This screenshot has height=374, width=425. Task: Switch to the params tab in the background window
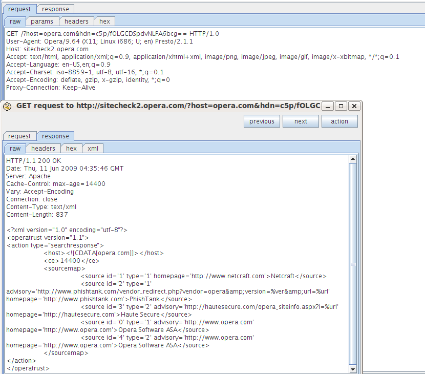click(42, 21)
